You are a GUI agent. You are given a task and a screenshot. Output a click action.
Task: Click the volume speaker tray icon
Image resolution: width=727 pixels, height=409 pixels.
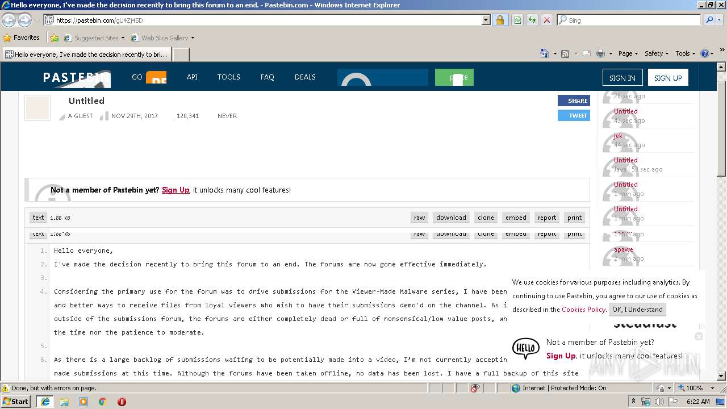point(659,402)
